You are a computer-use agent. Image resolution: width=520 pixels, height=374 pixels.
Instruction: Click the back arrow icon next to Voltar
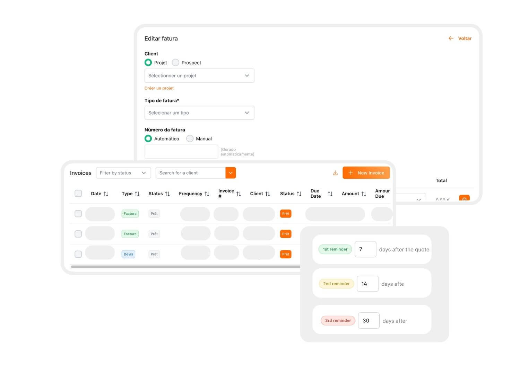coord(451,38)
